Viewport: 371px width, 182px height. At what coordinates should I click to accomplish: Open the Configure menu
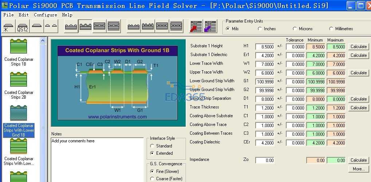pyautogui.click(x=46, y=15)
